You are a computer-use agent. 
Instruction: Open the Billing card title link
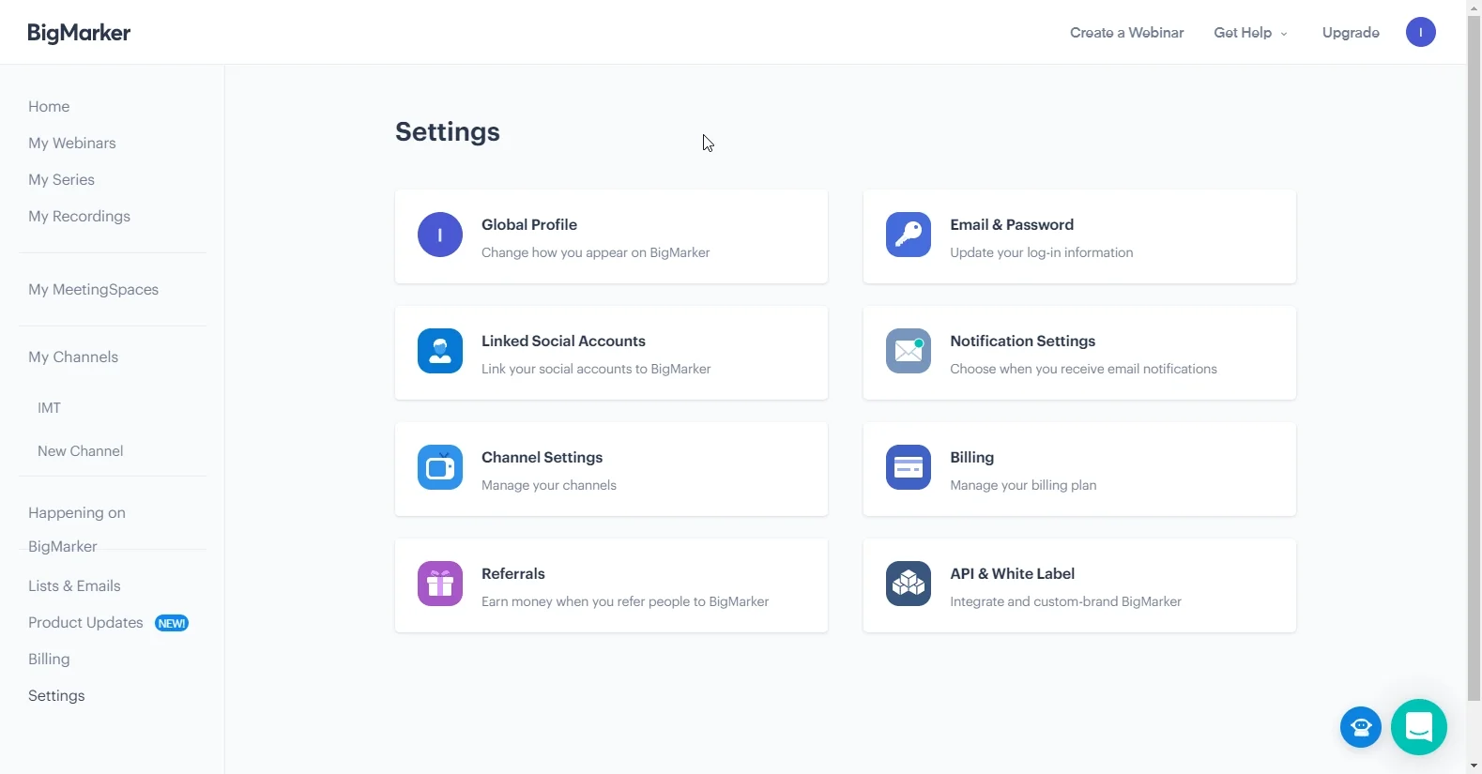pyautogui.click(x=971, y=458)
